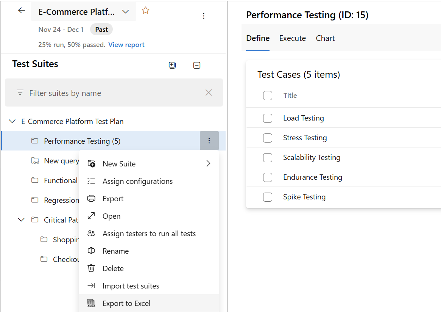Expand the New Suite submenu arrow
The image size is (441, 312).
[208, 163]
